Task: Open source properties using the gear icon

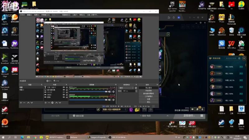Action: click(52, 103)
